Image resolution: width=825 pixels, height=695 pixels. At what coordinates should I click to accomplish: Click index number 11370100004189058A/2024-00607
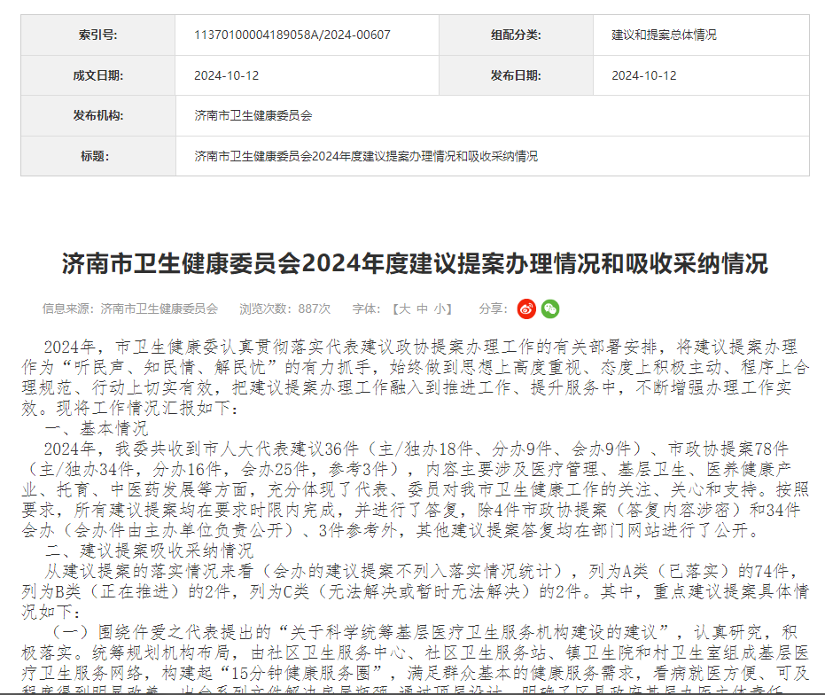point(292,35)
